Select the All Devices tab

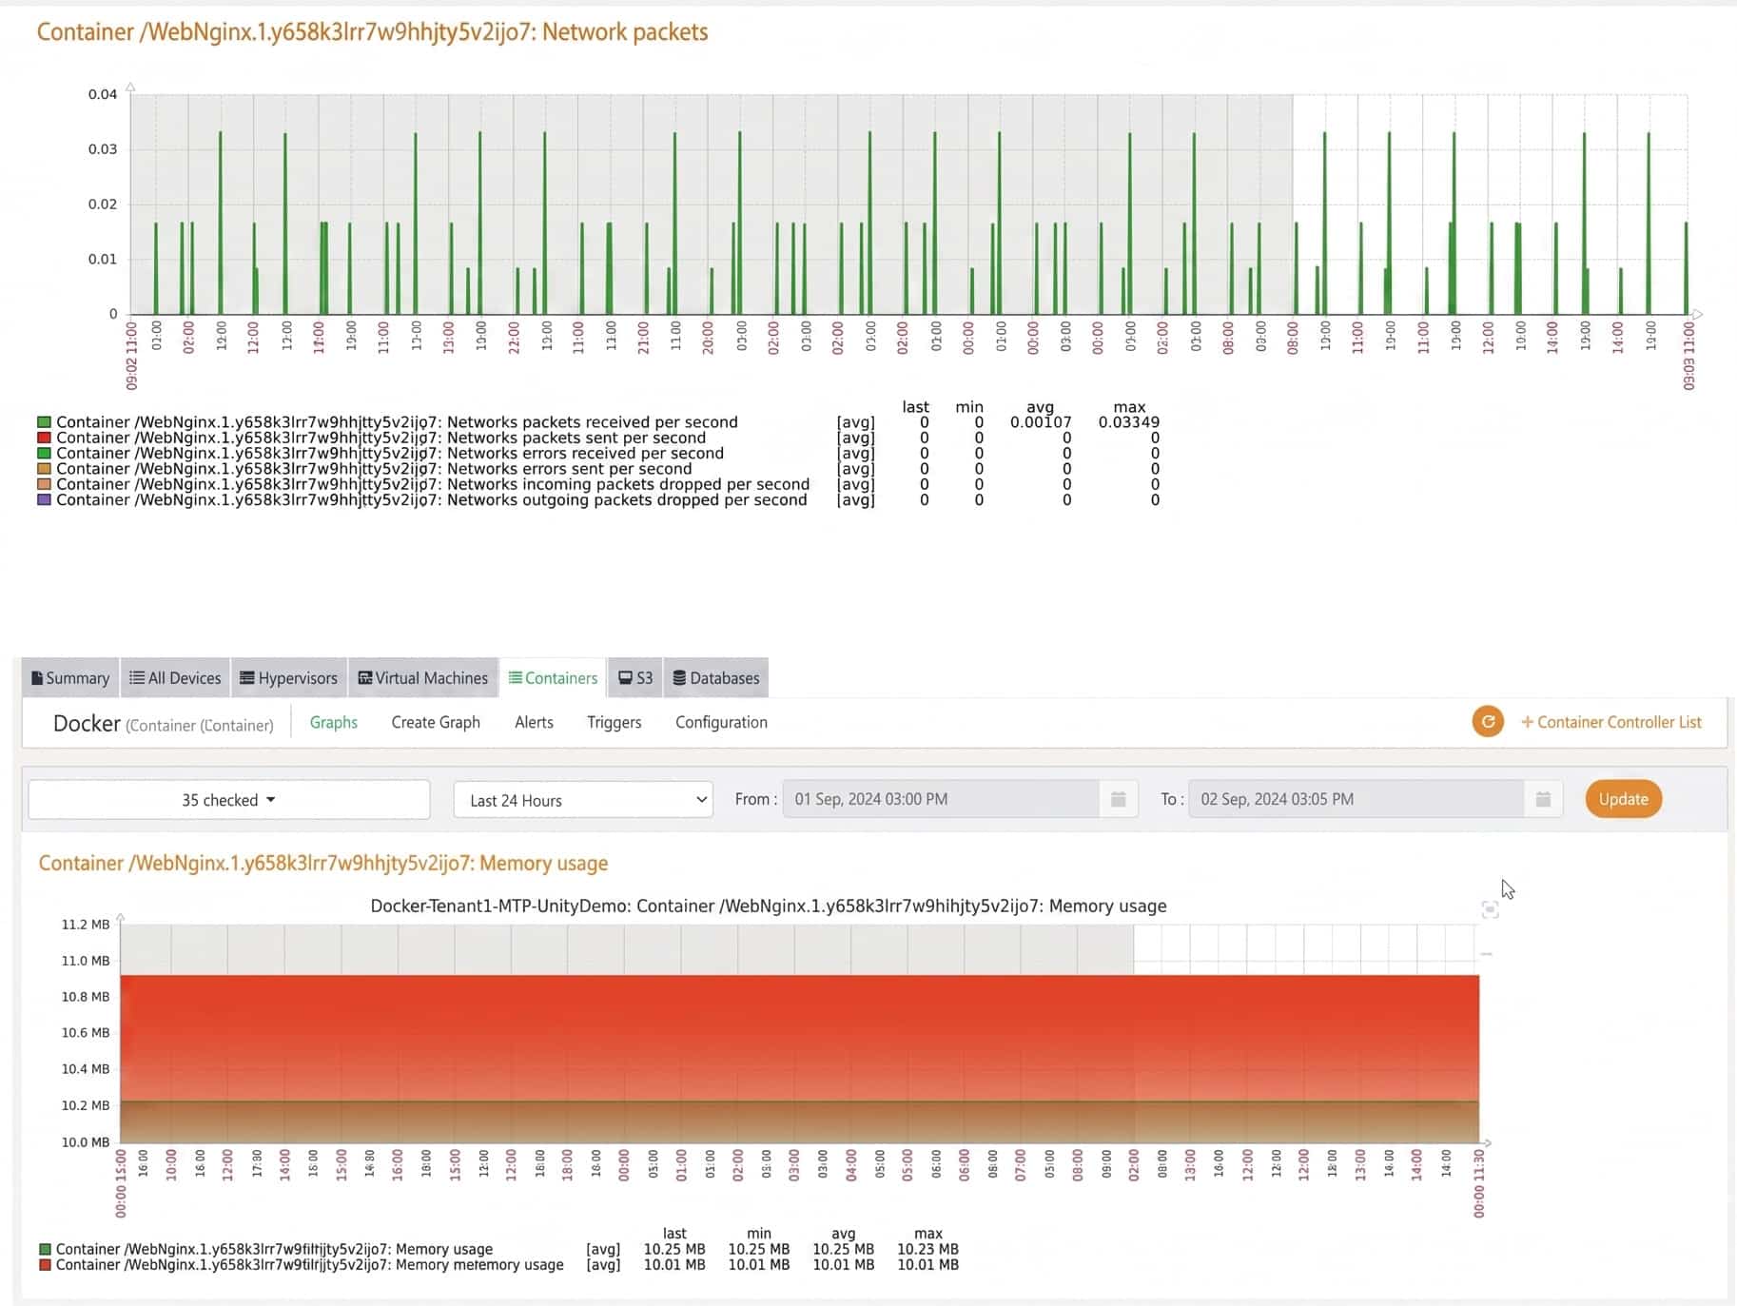(x=175, y=678)
